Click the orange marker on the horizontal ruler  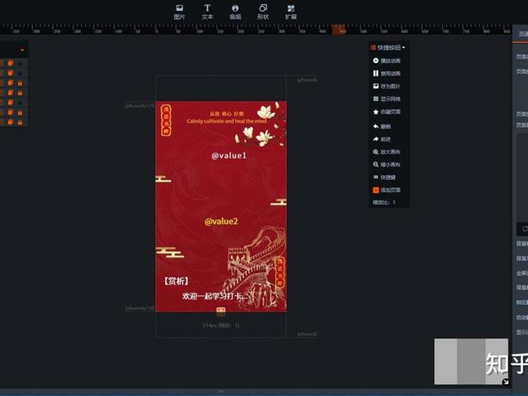[x=339, y=29]
